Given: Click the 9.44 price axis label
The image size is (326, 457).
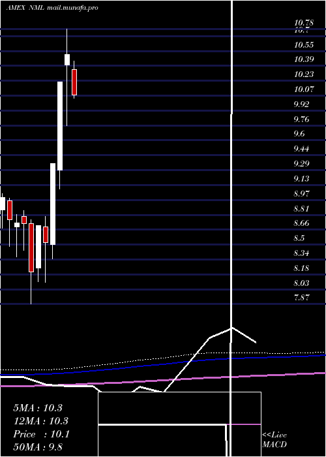Looking at the screenshot, I should [x=301, y=149].
